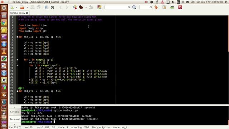This screenshot has height=129, width=229.
Task: Click the Reload file toolbar icon
Action: coord(47,7)
